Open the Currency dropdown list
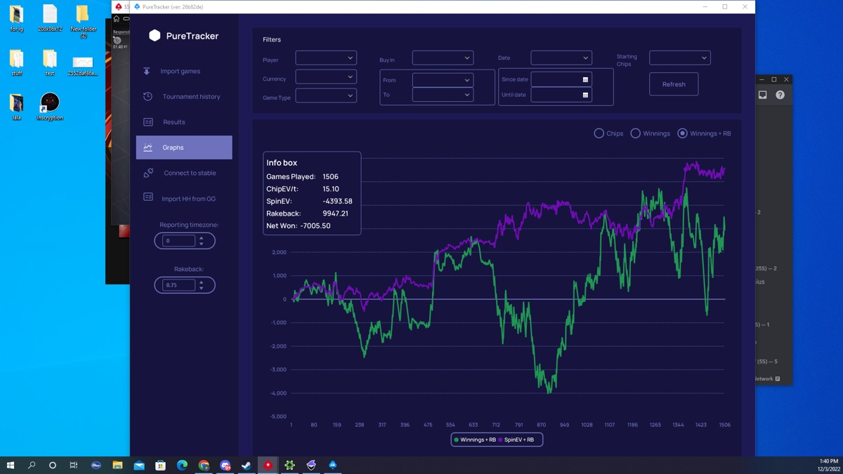 click(326, 77)
